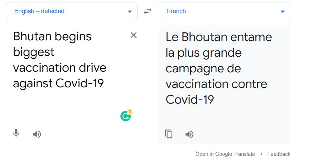Clear the source text with the X
This screenshot has width=313, height=168.
(134, 35)
